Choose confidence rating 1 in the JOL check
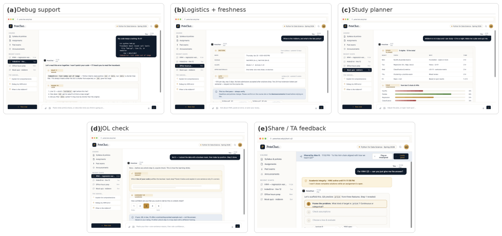Viewport: 502px width, 236px height. click(x=134, y=206)
